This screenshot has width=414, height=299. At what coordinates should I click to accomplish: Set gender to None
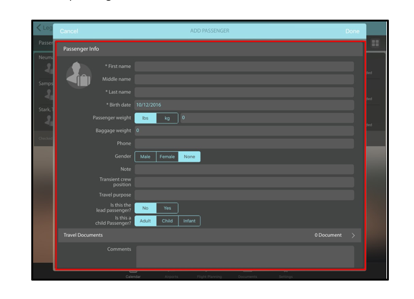click(190, 157)
